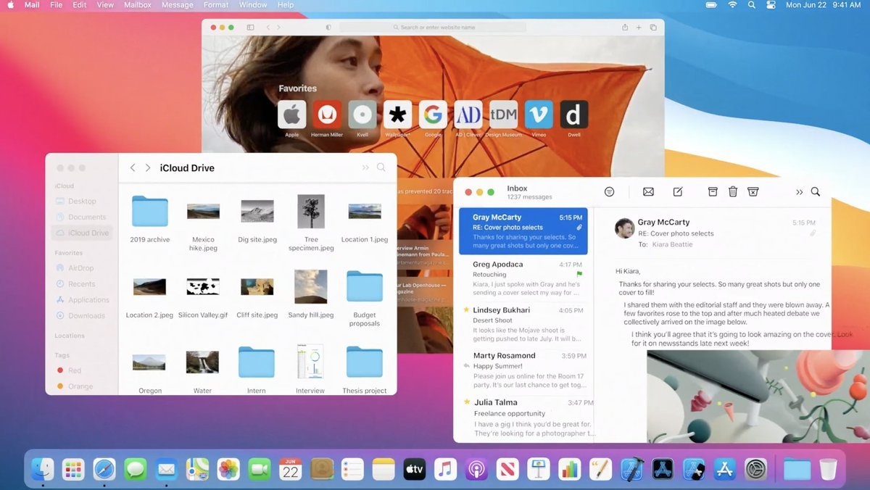The image size is (870, 490).
Task: Select the Red tag in Finder sidebar
Action: (x=69, y=370)
